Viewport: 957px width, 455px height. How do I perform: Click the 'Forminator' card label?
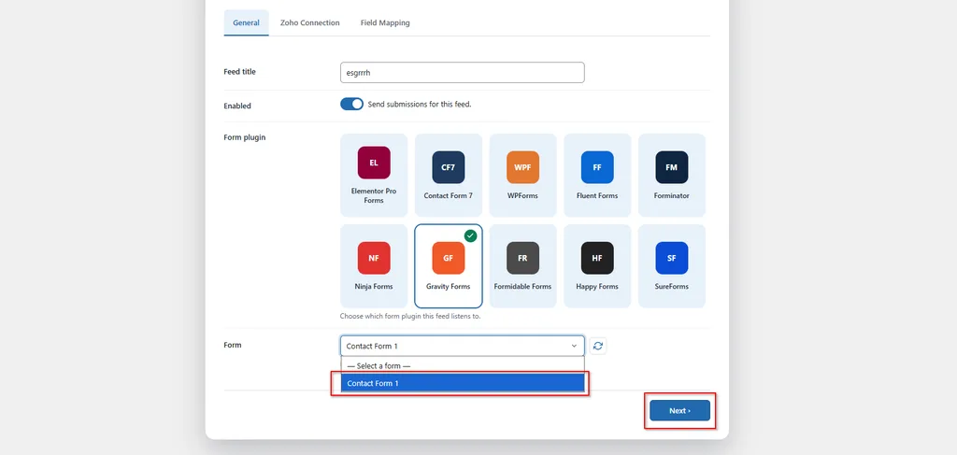click(x=671, y=196)
